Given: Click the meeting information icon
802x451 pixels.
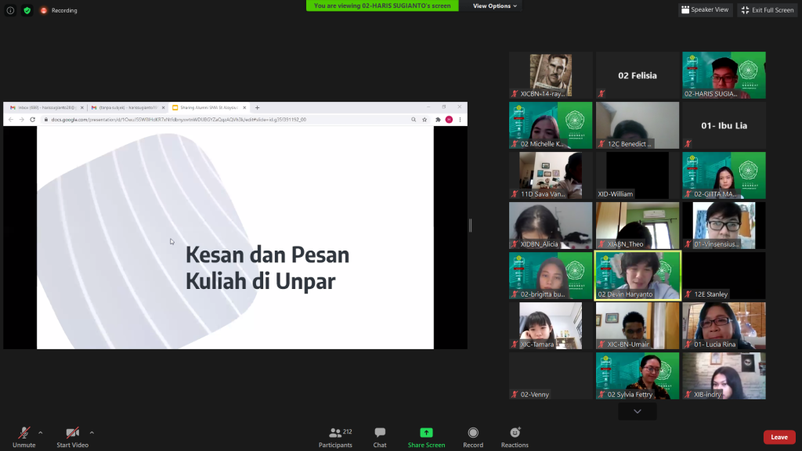Looking at the screenshot, I should (x=10, y=10).
